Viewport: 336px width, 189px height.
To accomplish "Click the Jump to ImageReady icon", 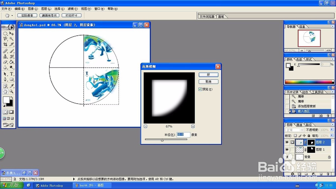I will tap(8, 125).
